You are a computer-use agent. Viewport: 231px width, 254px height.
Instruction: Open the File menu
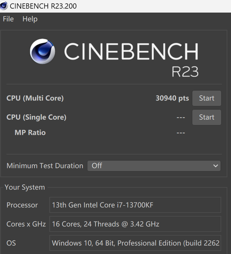click(8, 19)
